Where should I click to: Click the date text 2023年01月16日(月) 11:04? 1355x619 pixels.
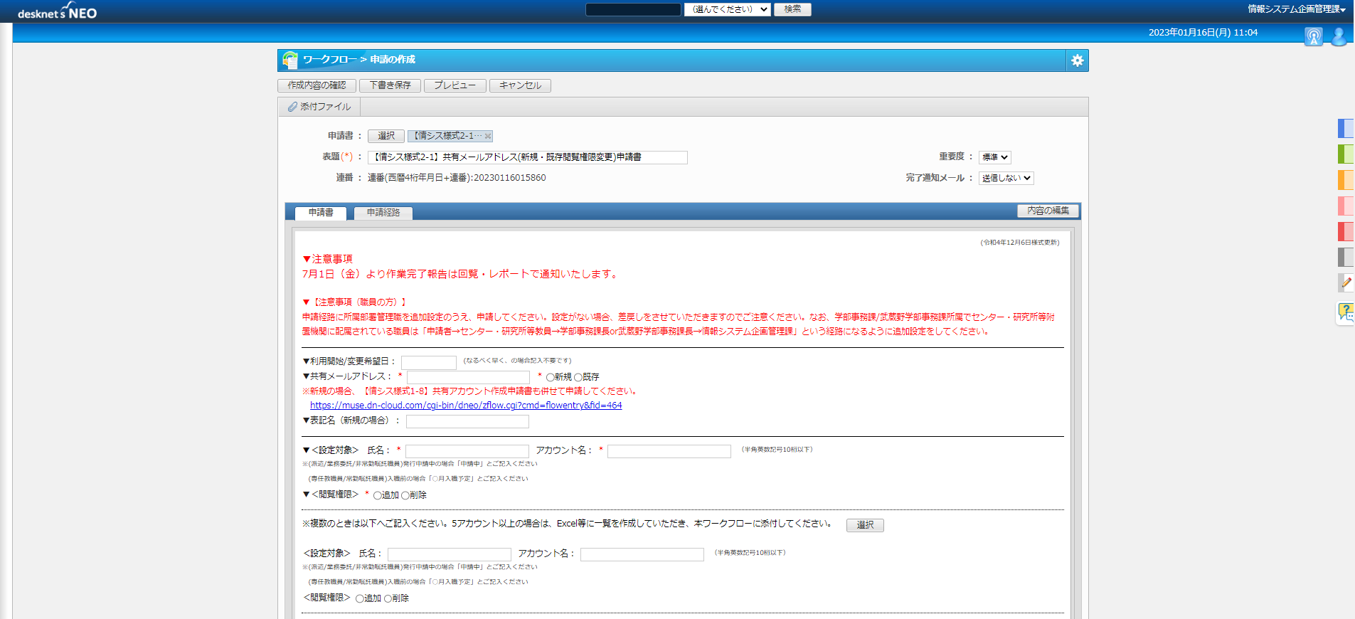pos(1203,33)
